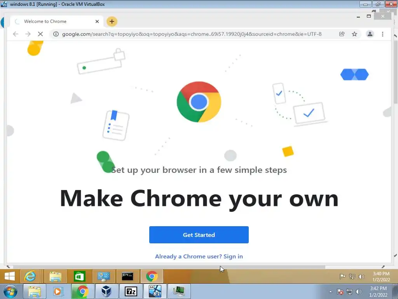
Task: Bookmark this page with the star icon
Action: click(354, 34)
